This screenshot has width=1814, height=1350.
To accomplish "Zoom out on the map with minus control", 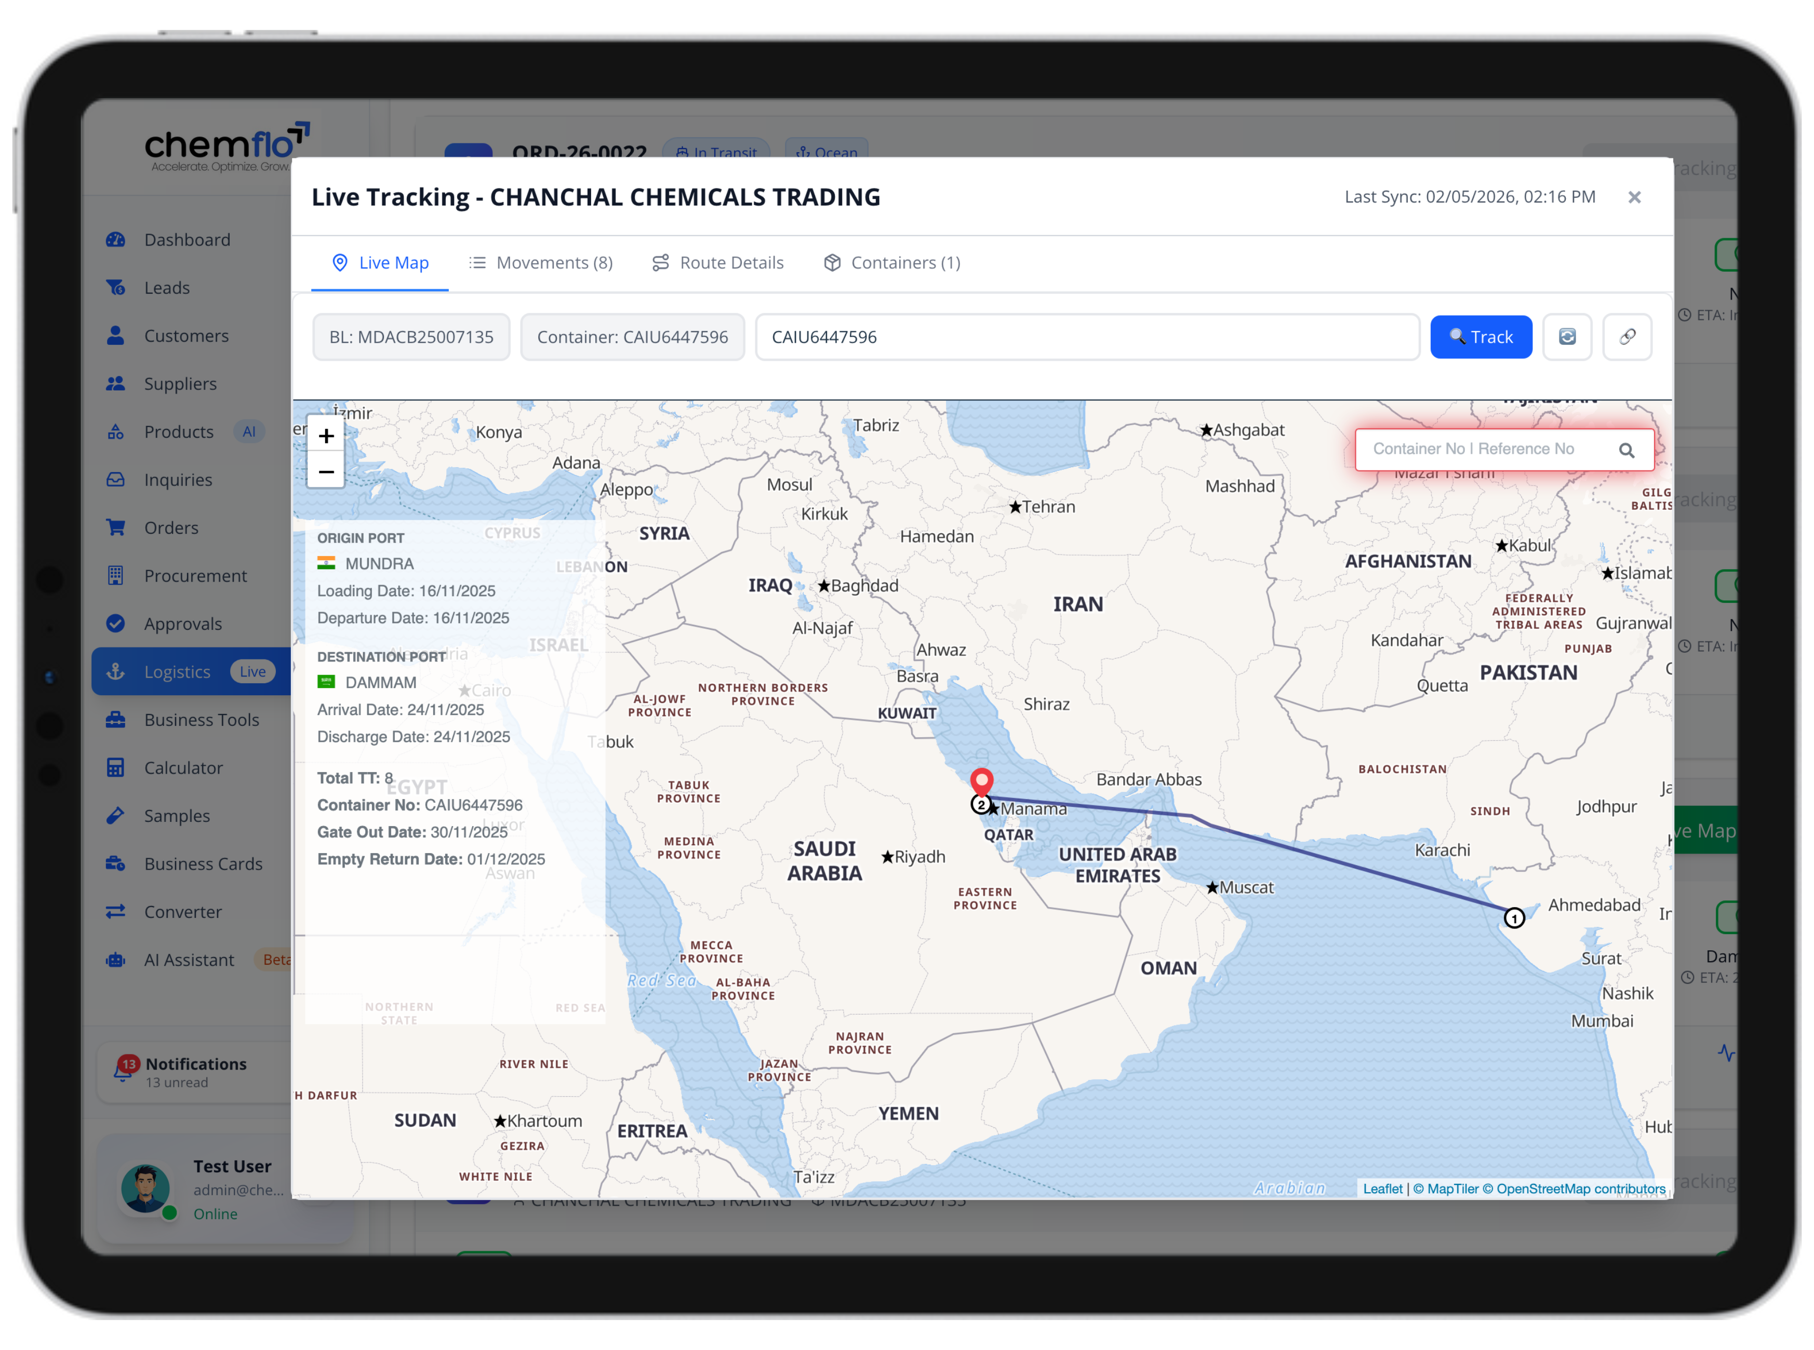I will (x=325, y=471).
